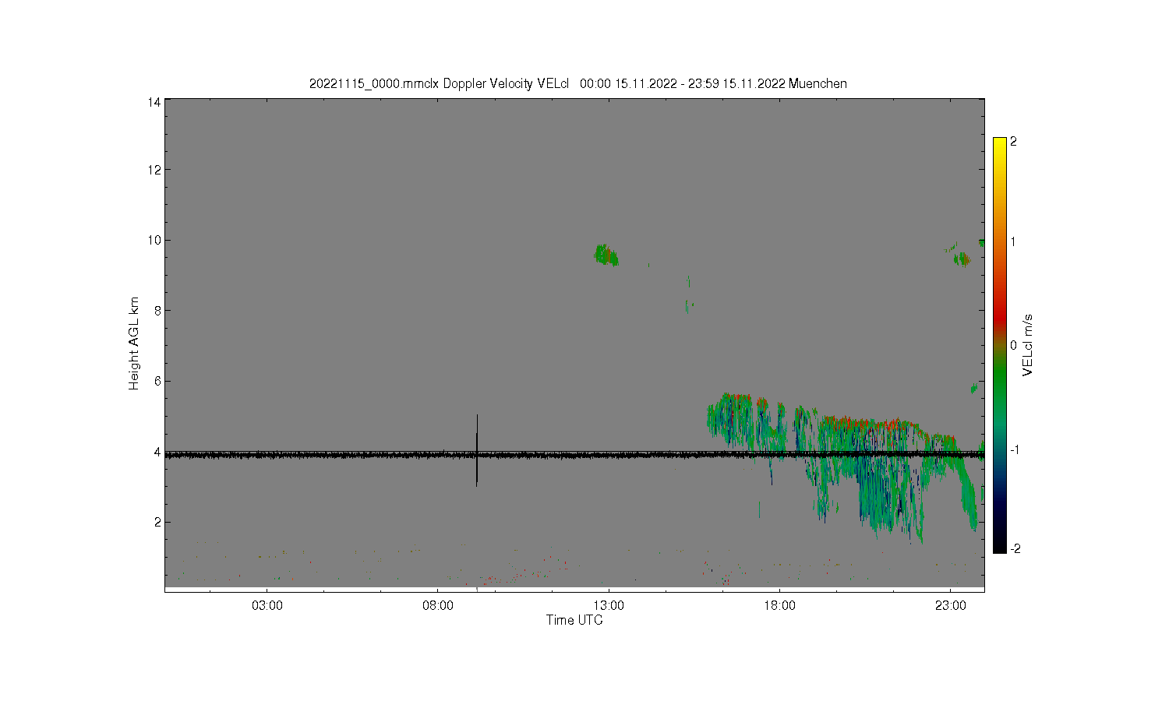This screenshot has width=1169, height=701.
Task: Click the x-axis label 'Time UTC'
Action: (574, 620)
